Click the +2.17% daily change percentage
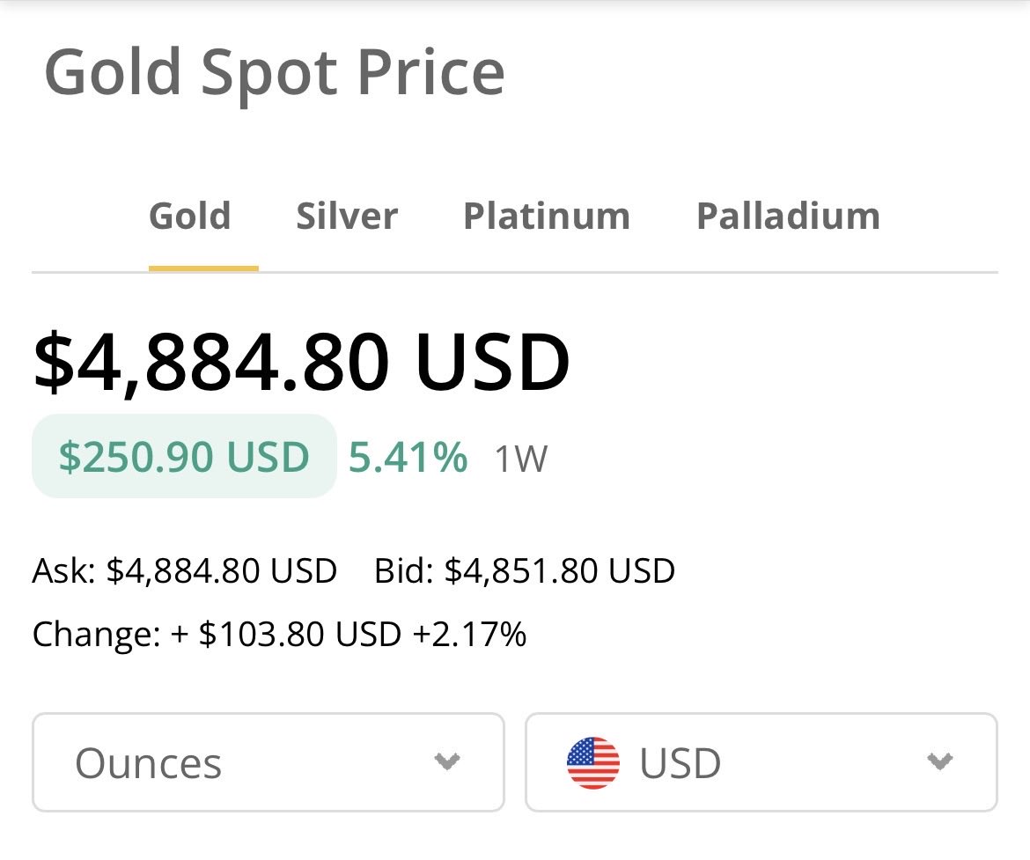Image resolution: width=1030 pixels, height=860 pixels. click(469, 634)
